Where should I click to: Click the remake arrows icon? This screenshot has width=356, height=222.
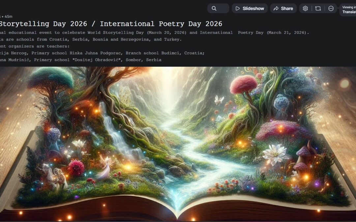pos(318,9)
